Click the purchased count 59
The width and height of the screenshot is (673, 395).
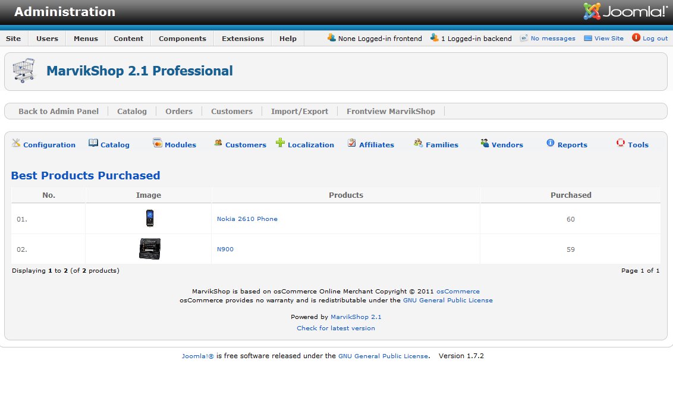(x=570, y=249)
